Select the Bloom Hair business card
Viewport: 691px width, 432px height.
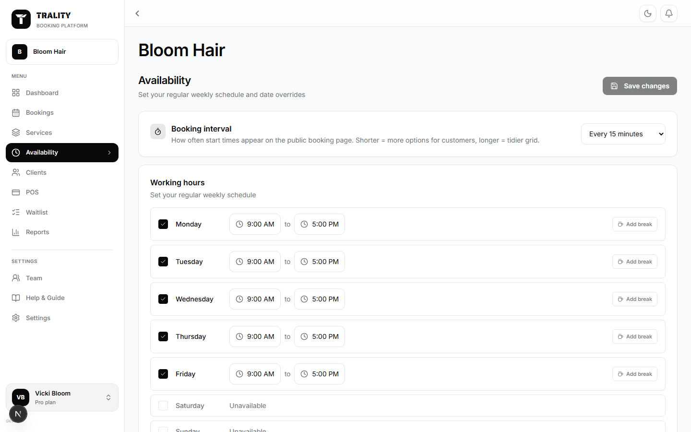click(x=62, y=52)
